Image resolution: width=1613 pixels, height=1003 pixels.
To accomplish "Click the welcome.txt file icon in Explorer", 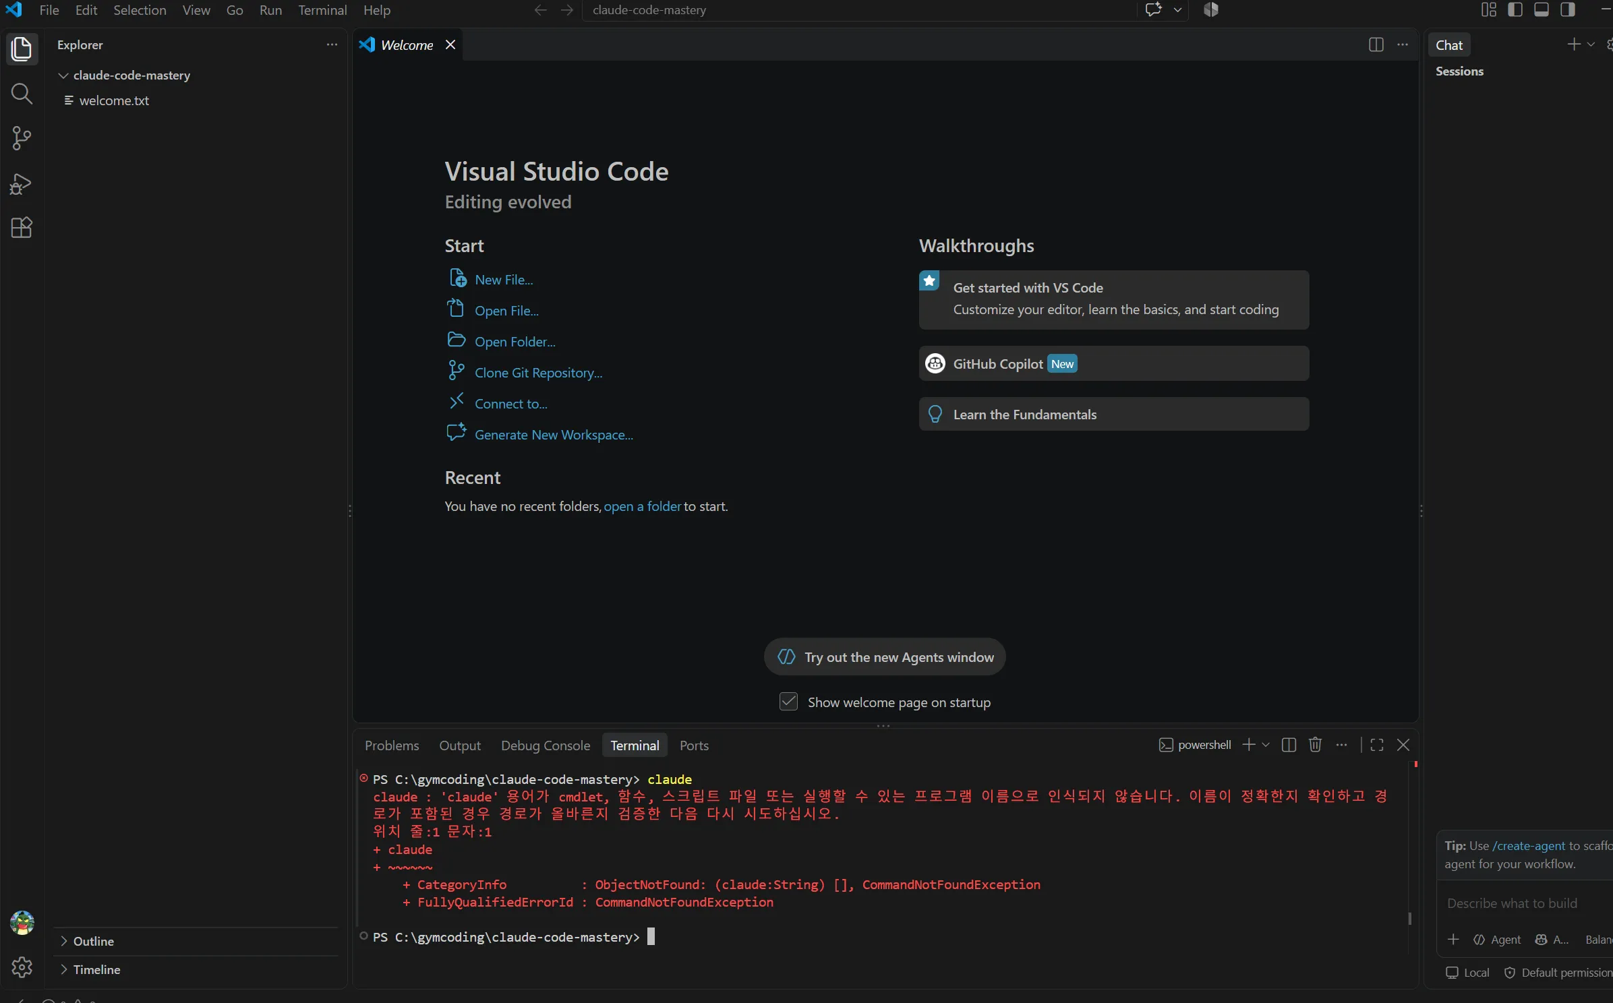I will [69, 100].
